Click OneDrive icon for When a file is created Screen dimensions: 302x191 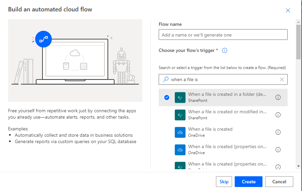coord(180,132)
